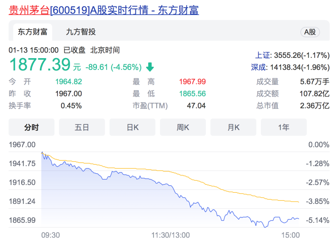Click the 0.00% axis label

(319, 145)
